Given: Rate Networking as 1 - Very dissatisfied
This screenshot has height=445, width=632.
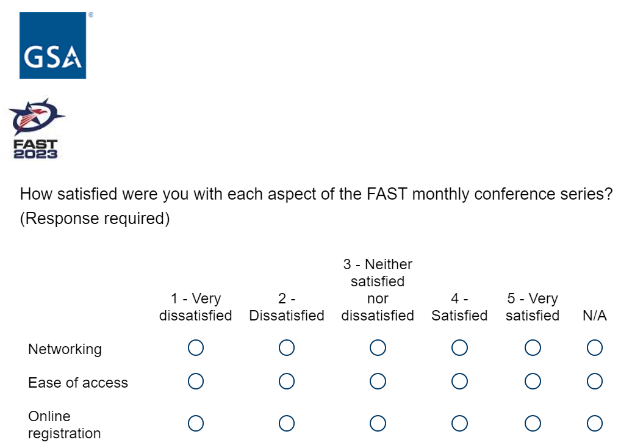Looking at the screenshot, I should click(x=196, y=348).
